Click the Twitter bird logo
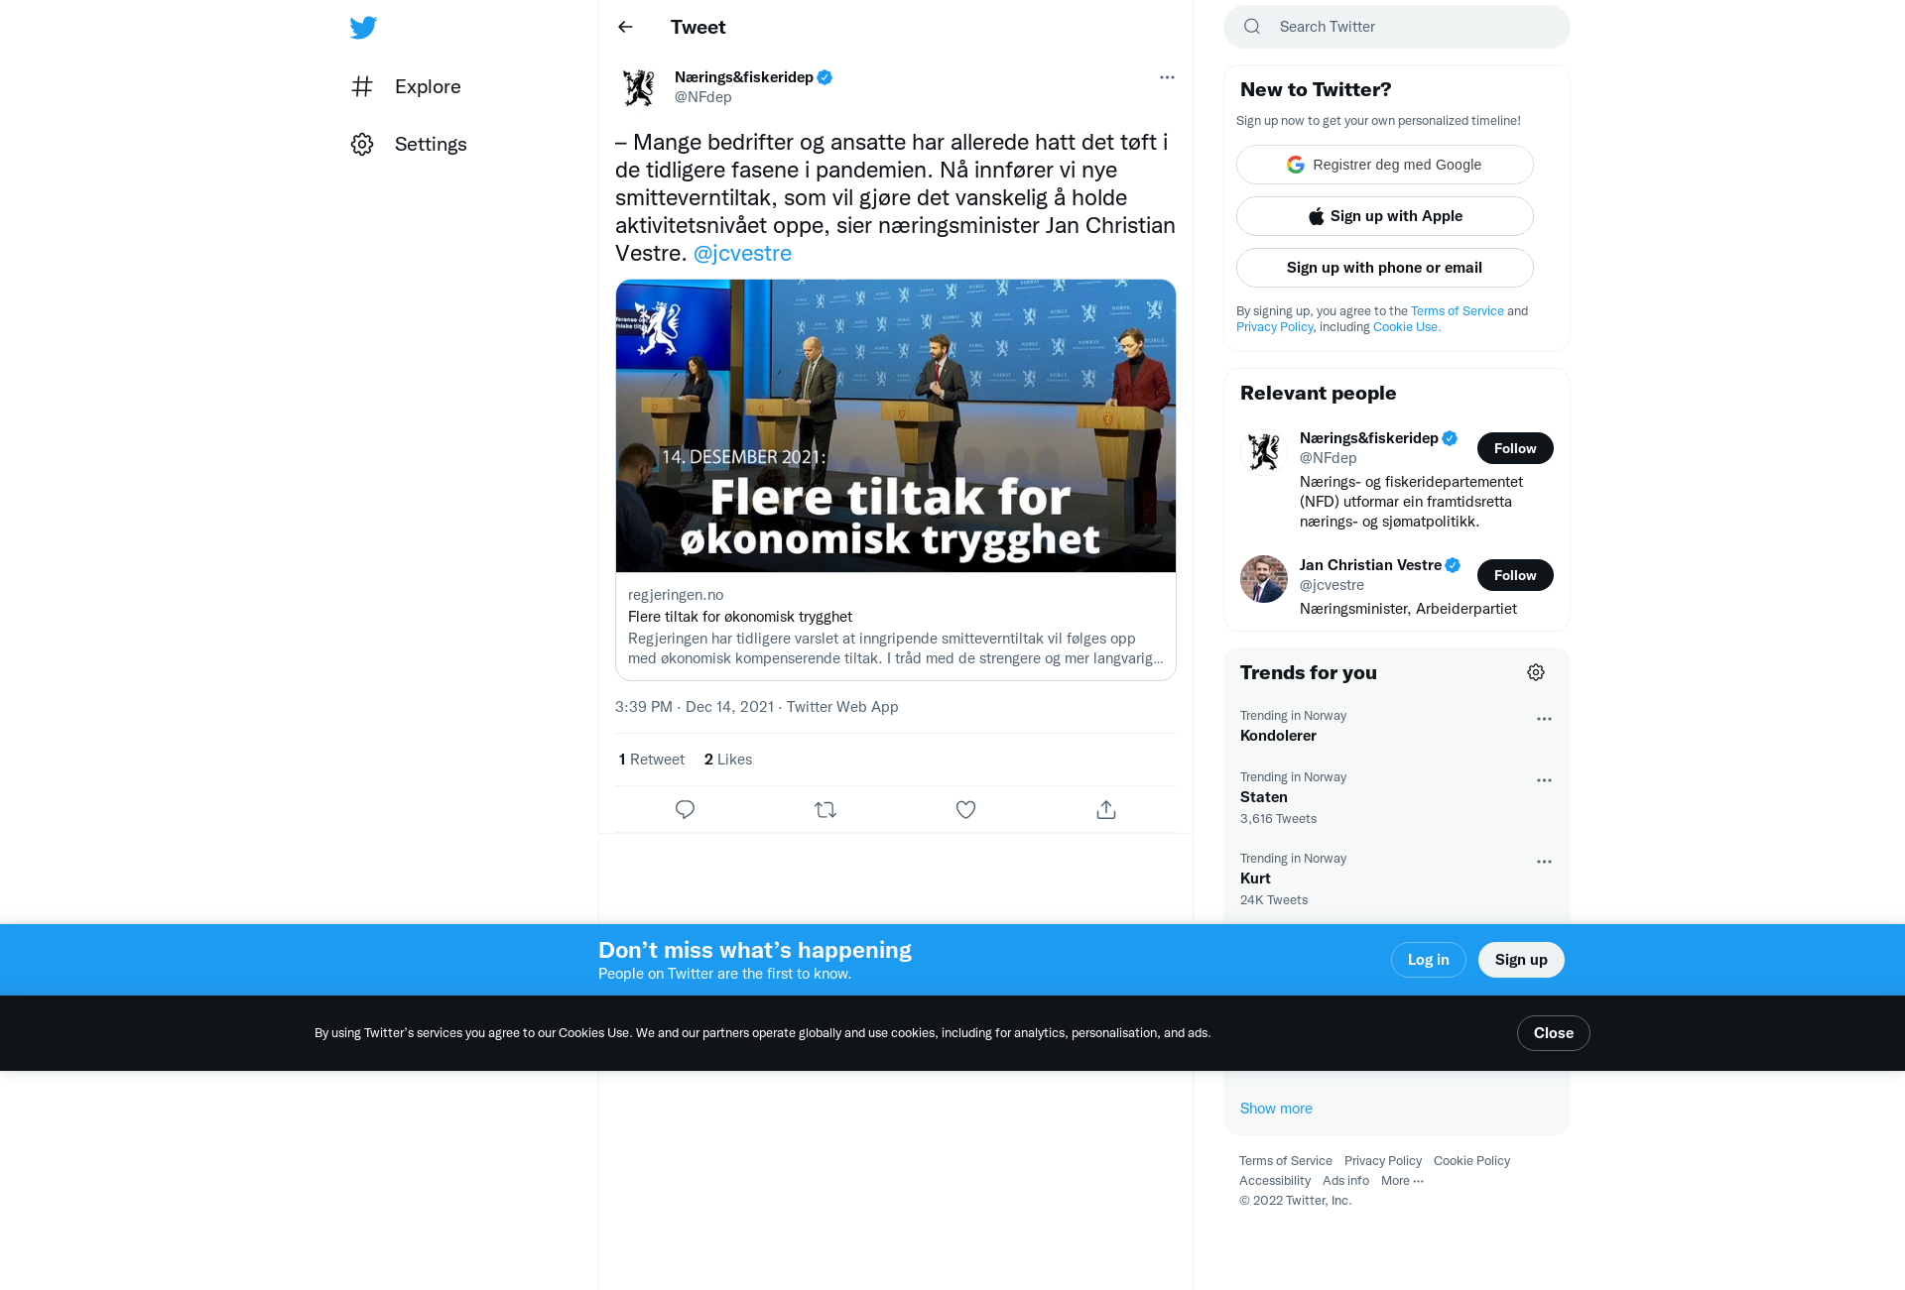 [x=363, y=28]
